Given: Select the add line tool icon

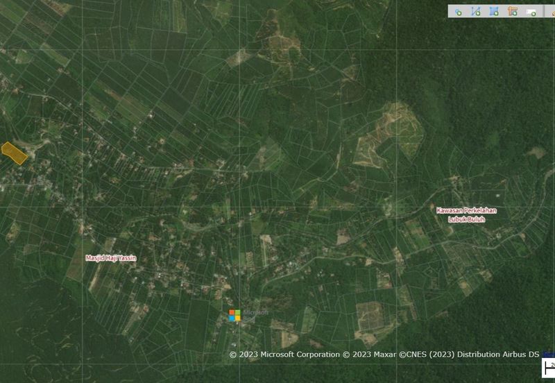Looking at the screenshot, I should (476, 12).
